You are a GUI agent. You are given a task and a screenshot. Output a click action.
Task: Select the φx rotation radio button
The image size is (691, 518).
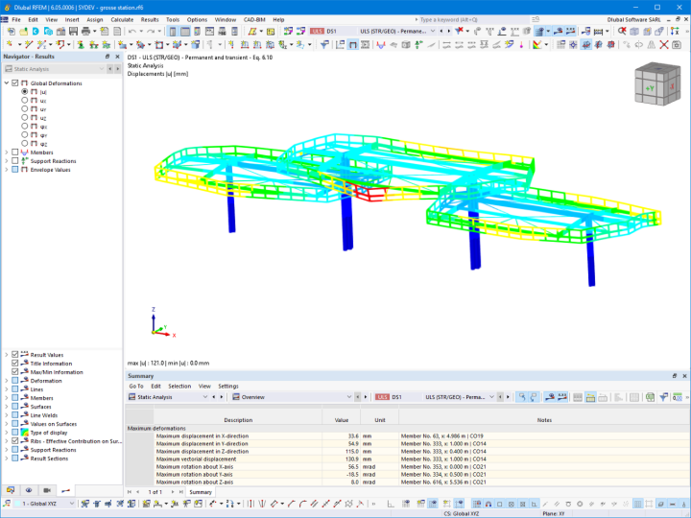point(25,126)
